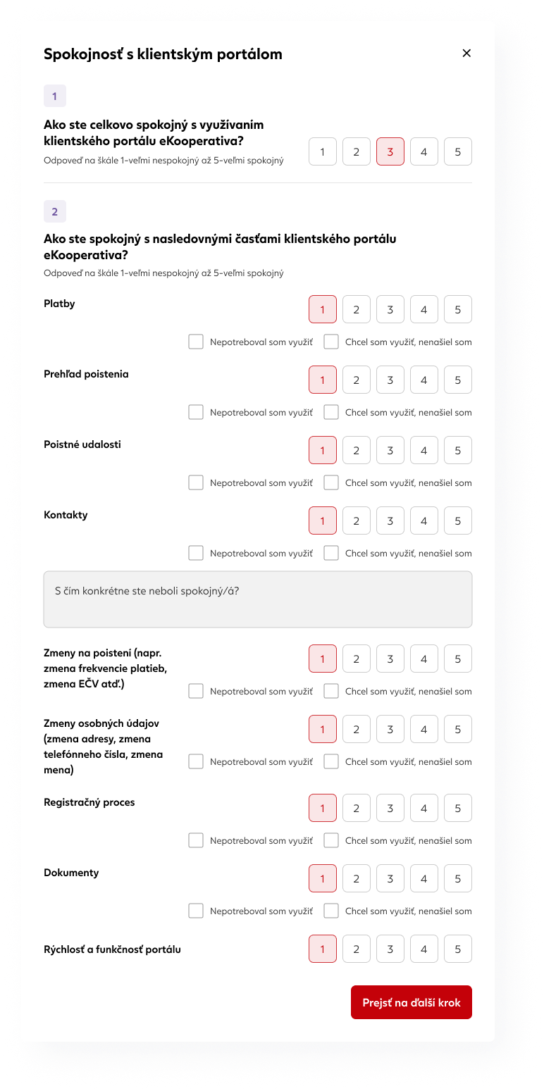Select rating 1 for overall satisfaction

[323, 151]
